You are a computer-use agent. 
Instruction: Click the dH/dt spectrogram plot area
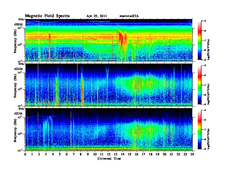pyautogui.click(x=109, y=40)
